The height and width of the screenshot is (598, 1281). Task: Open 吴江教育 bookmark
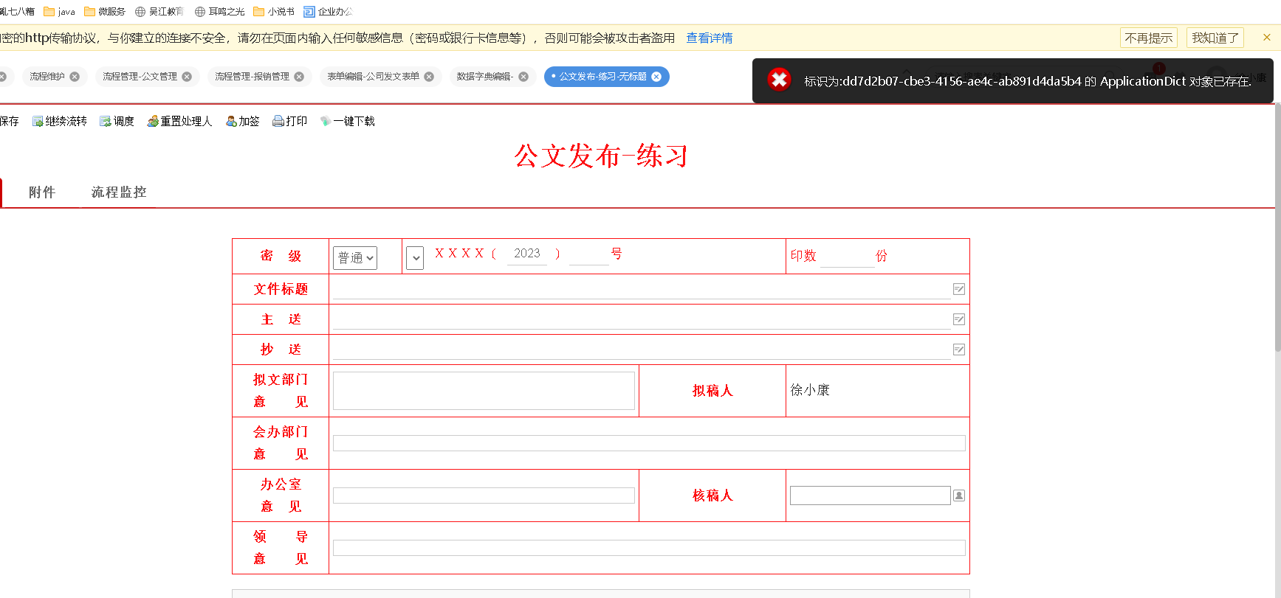click(159, 12)
